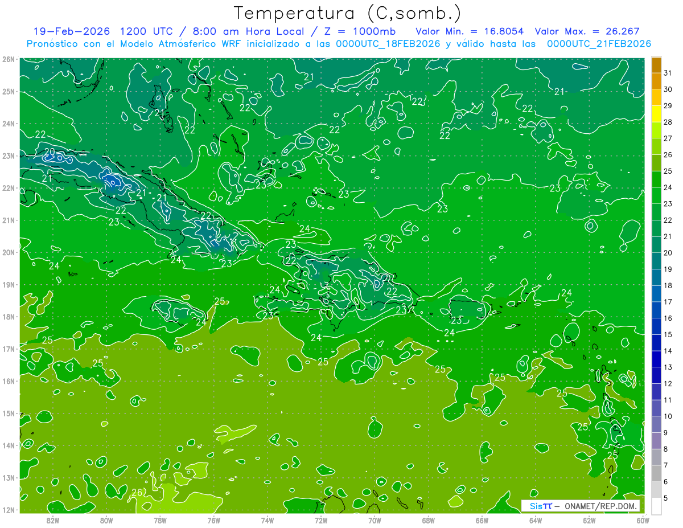Click colorbar label 30
The image size is (683, 528).
coord(668,89)
